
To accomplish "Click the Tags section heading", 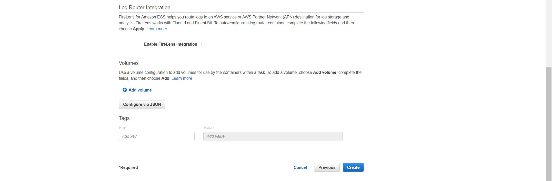I will pos(124,118).
